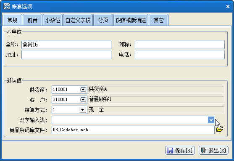Go to the 分页 tab
The image size is (234, 161).
103,20
